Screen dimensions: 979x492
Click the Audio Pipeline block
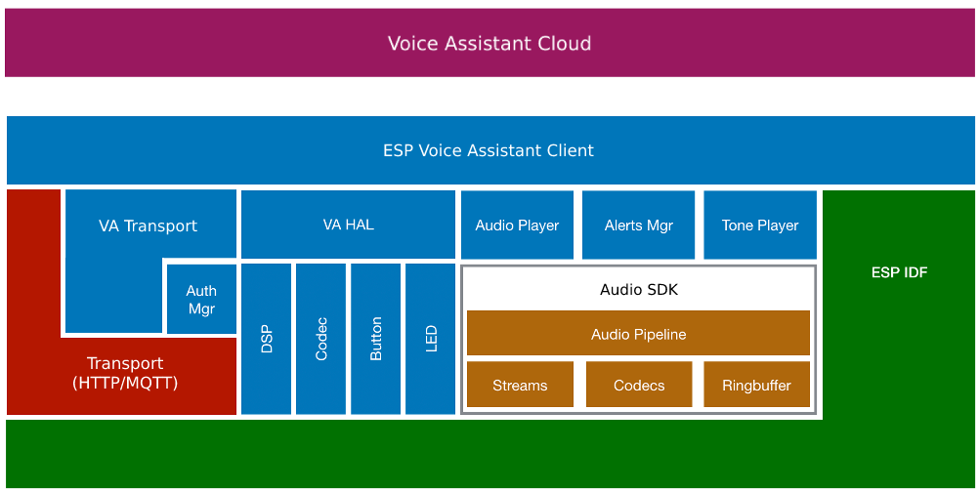click(x=638, y=334)
